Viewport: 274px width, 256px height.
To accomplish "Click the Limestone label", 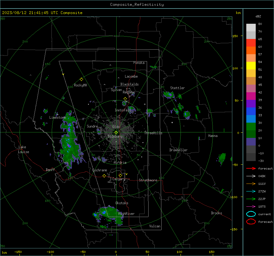I will [58, 117].
